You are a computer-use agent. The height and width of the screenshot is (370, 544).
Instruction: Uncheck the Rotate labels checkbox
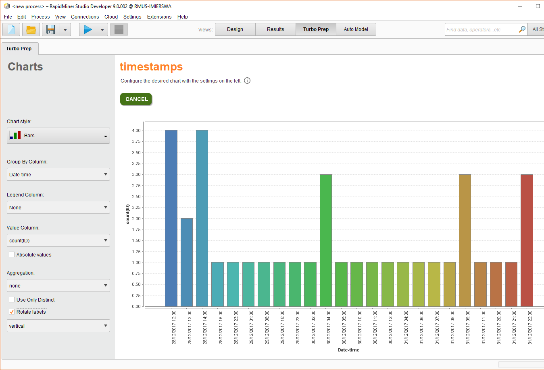click(x=12, y=312)
